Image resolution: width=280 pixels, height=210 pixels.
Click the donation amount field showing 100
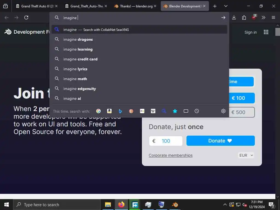166,141
